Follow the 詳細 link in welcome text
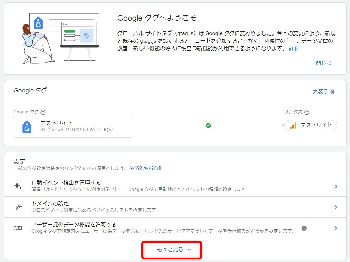 294,48
